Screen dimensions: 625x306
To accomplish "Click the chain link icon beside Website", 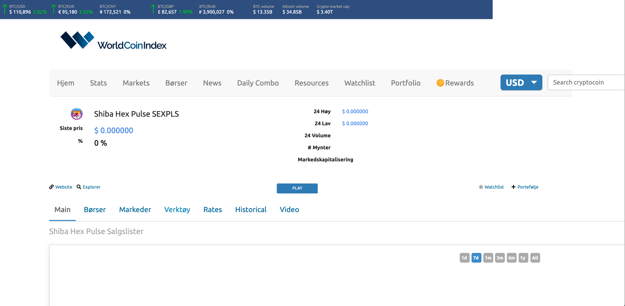I will (x=52, y=187).
